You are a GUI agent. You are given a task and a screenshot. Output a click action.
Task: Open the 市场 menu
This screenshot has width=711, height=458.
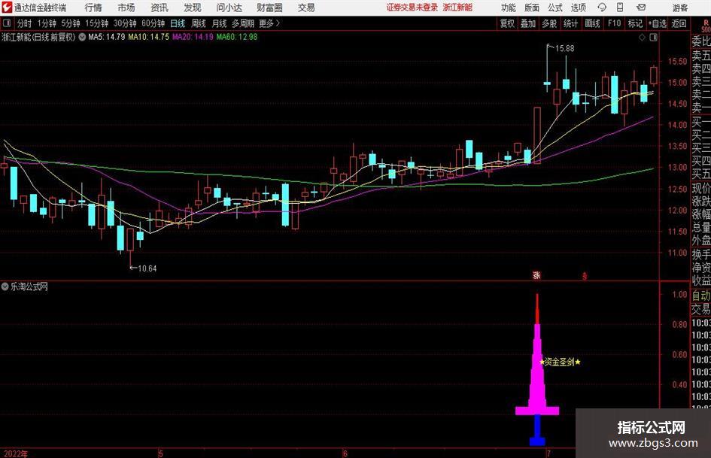(x=126, y=8)
